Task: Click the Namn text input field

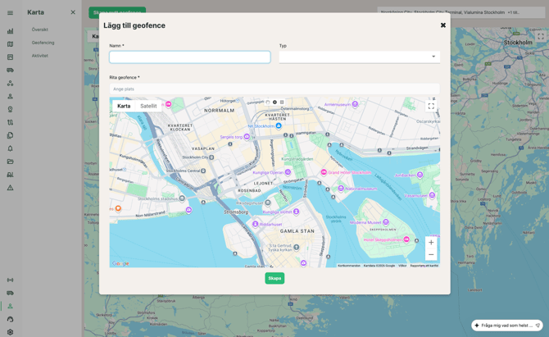Action: tap(189, 57)
